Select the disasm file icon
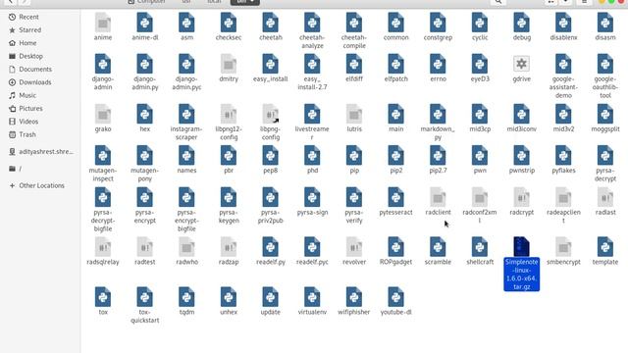This screenshot has height=353, width=628. [x=605, y=23]
